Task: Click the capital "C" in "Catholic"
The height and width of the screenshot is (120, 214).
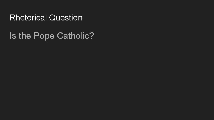Action: point(60,36)
